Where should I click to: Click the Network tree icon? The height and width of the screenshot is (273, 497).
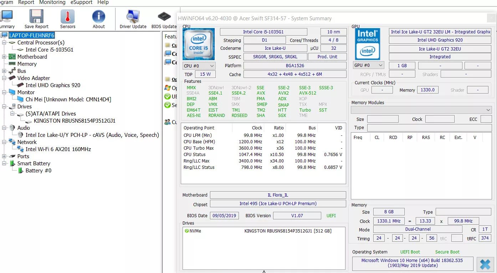tap(12, 142)
